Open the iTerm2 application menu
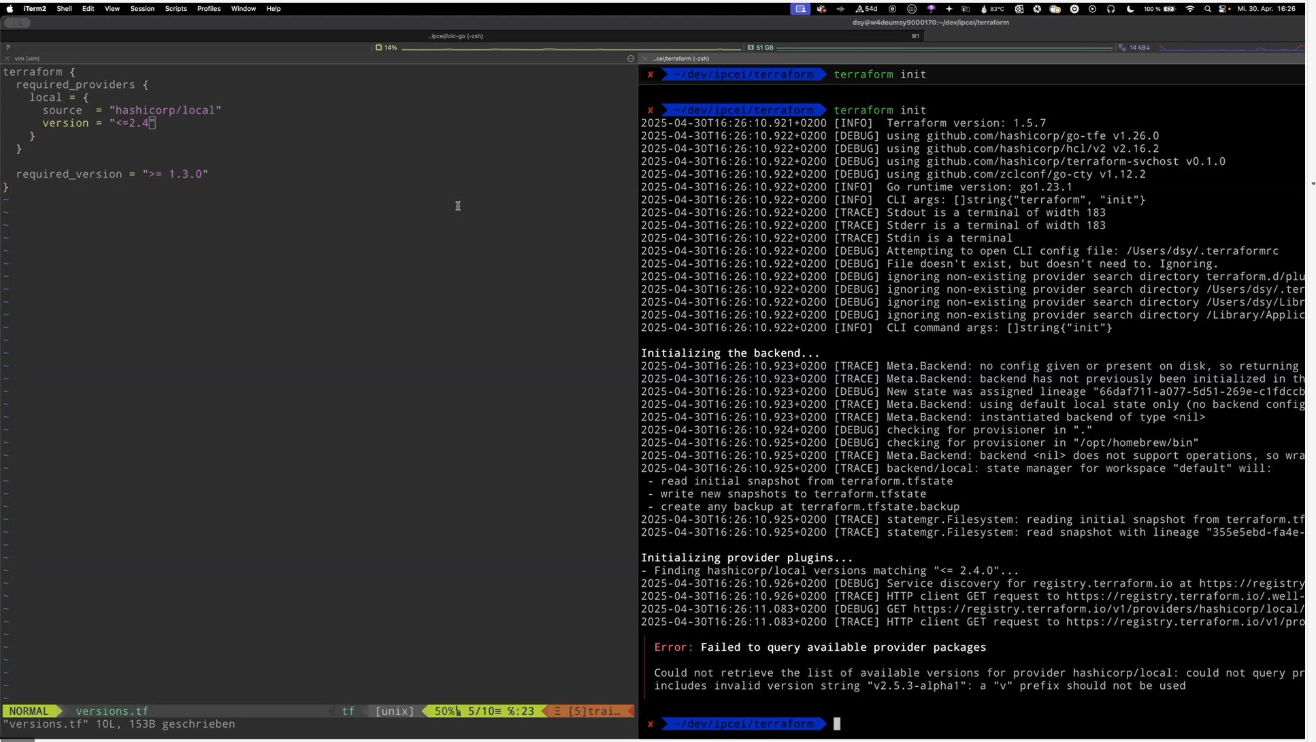 point(35,9)
